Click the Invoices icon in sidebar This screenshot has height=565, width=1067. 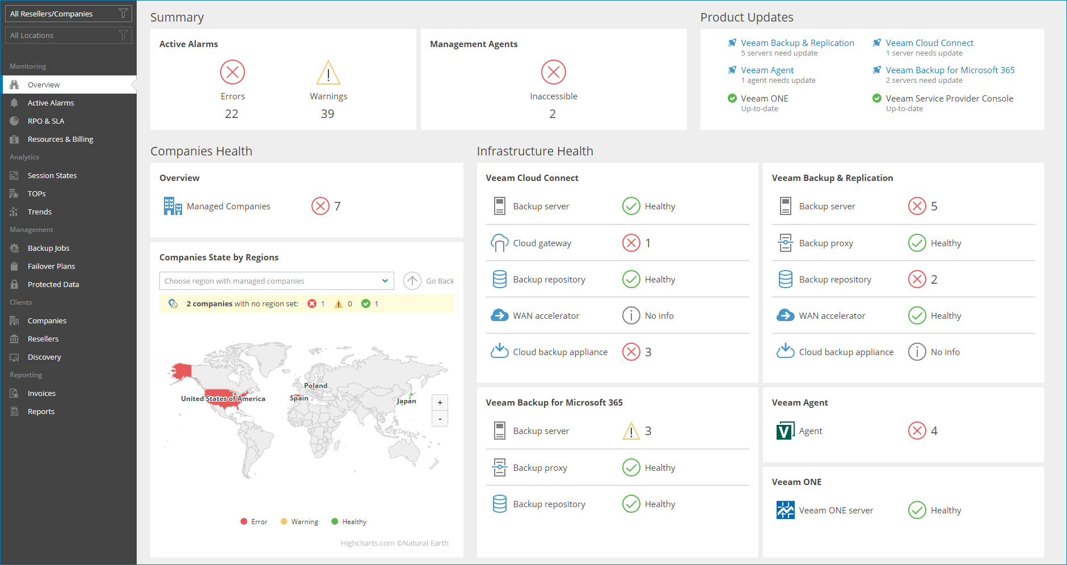[x=14, y=393]
